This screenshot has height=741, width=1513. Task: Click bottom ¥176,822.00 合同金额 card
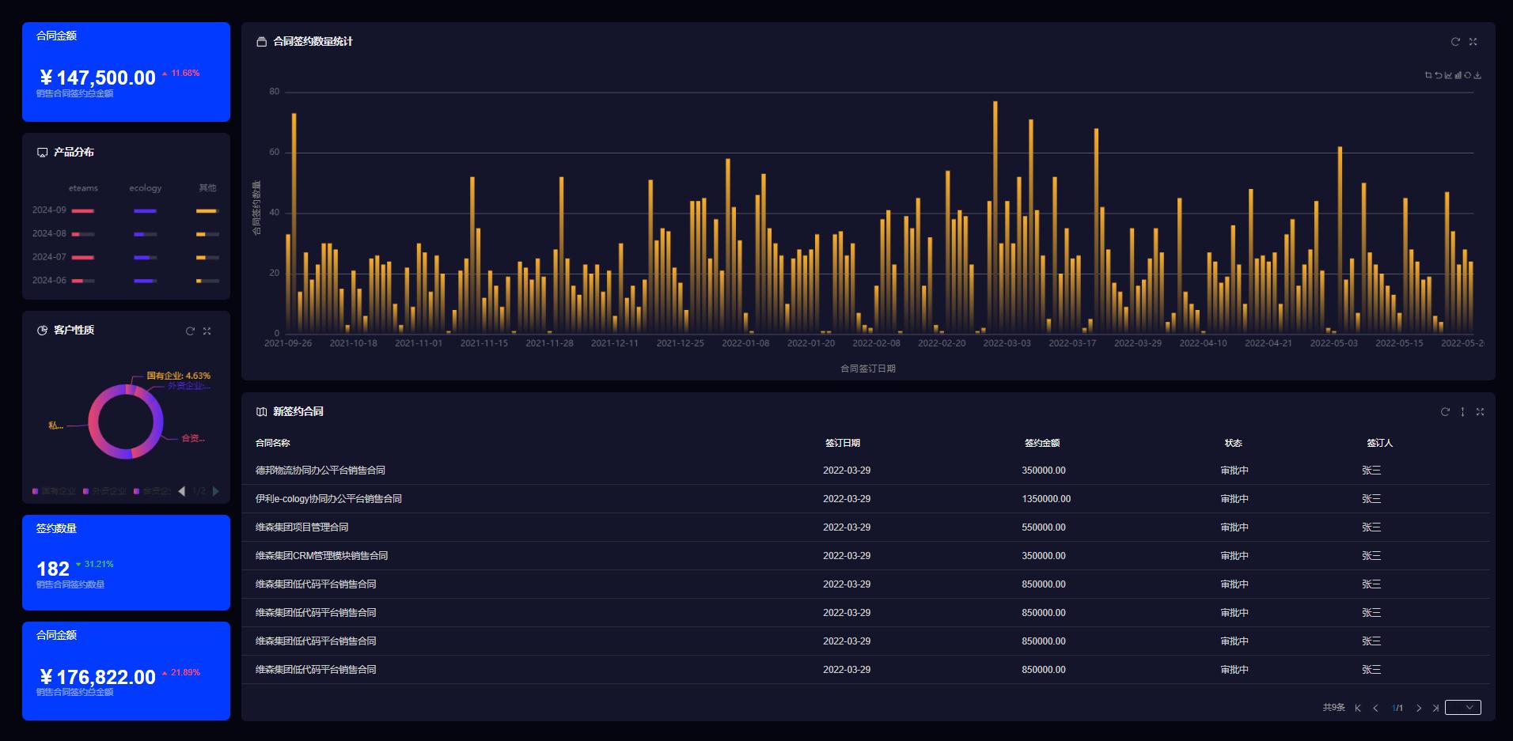pos(126,671)
